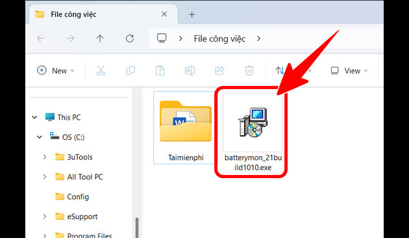
Task: Click the Delete trash can icon
Action: click(249, 70)
